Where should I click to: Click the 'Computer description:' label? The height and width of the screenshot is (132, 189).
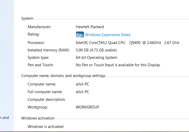(46, 100)
